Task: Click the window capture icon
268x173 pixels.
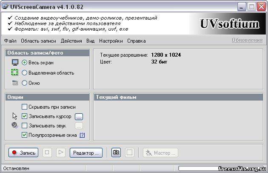Action: [x=15, y=83]
